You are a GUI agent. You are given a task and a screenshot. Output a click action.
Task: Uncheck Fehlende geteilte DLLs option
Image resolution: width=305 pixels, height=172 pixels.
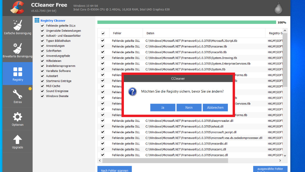[x=42, y=26]
